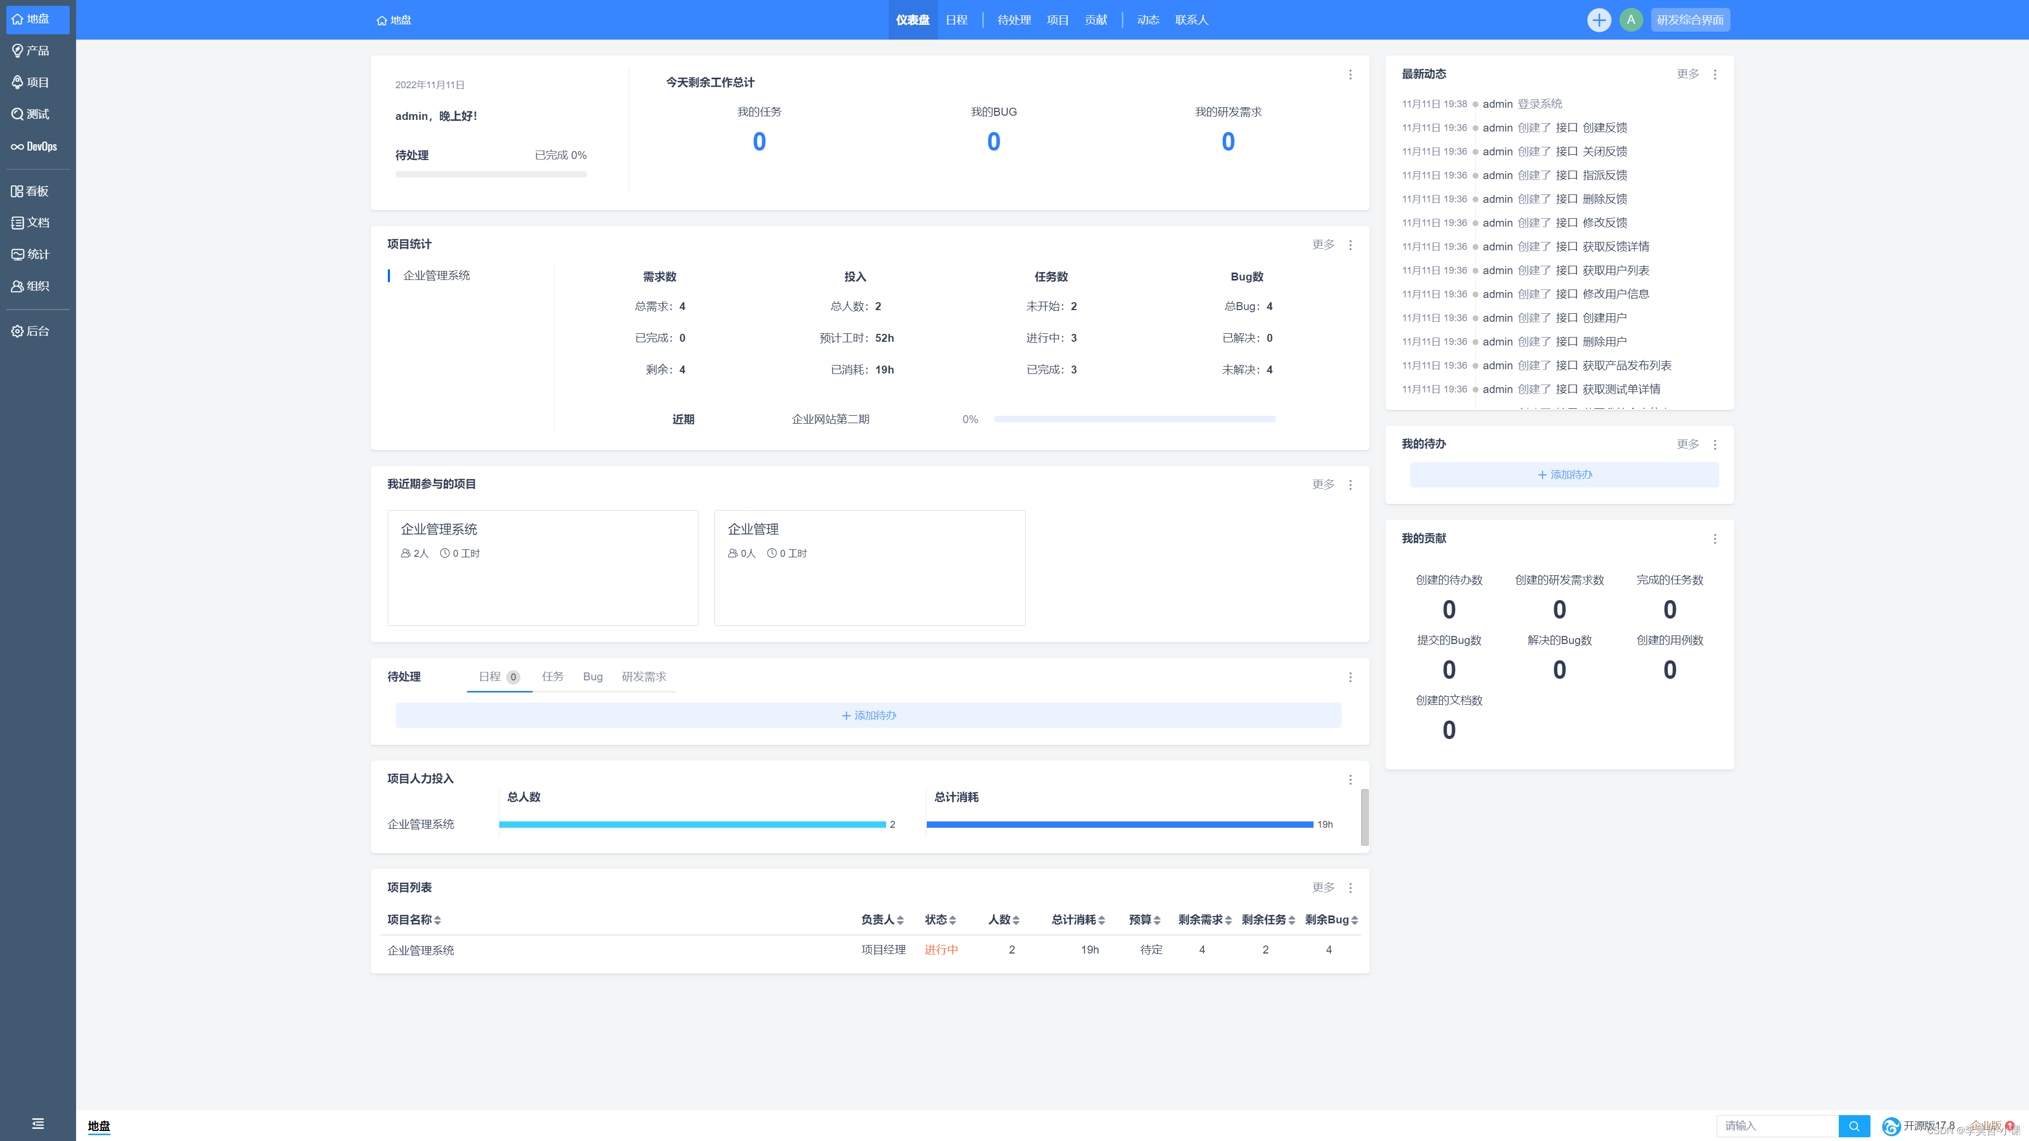Open the three-dot menu of 项目统计 block
This screenshot has width=2029, height=1141.
1350,245
